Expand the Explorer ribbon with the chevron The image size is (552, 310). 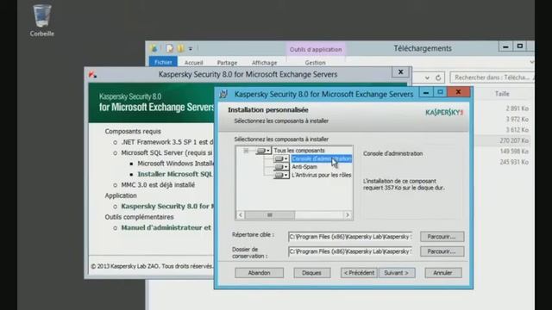pos(531,62)
